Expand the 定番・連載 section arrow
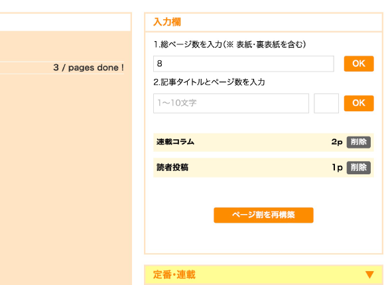The image size is (390, 285). pos(369,274)
